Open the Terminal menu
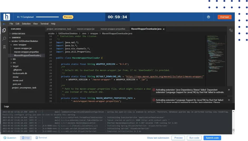This screenshot has height=141, width=248. coord(44,24)
